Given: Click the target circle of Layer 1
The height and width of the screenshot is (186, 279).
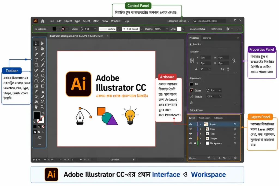Looking at the screenshot, I should click(235, 124).
